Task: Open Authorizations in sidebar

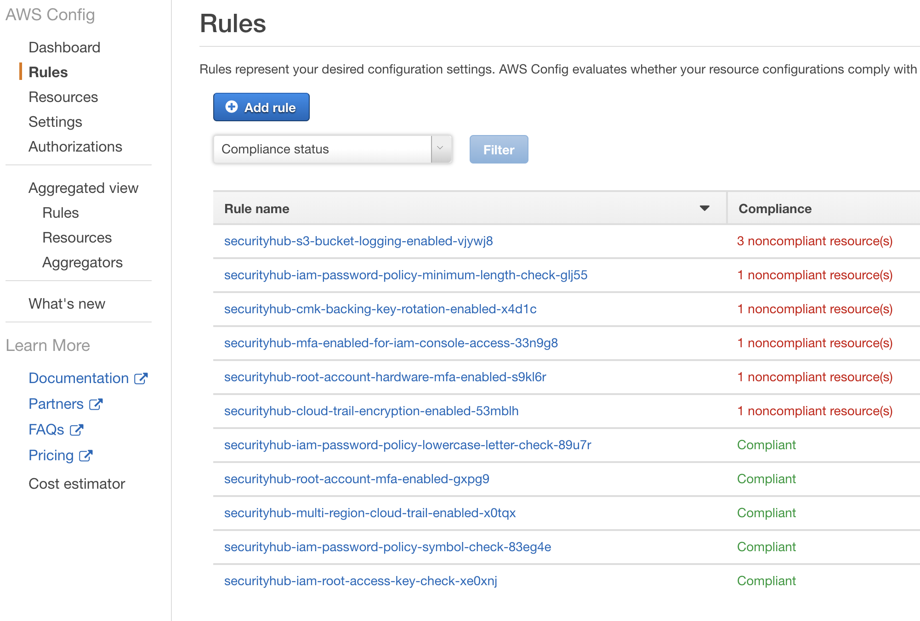Action: click(x=75, y=147)
